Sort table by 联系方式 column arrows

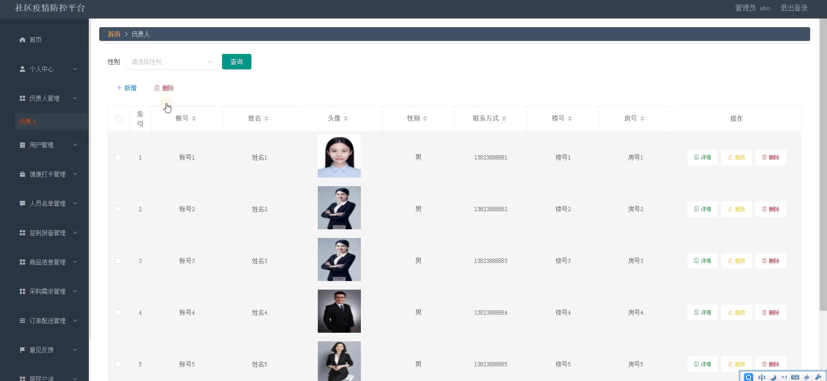pyautogui.click(x=504, y=119)
